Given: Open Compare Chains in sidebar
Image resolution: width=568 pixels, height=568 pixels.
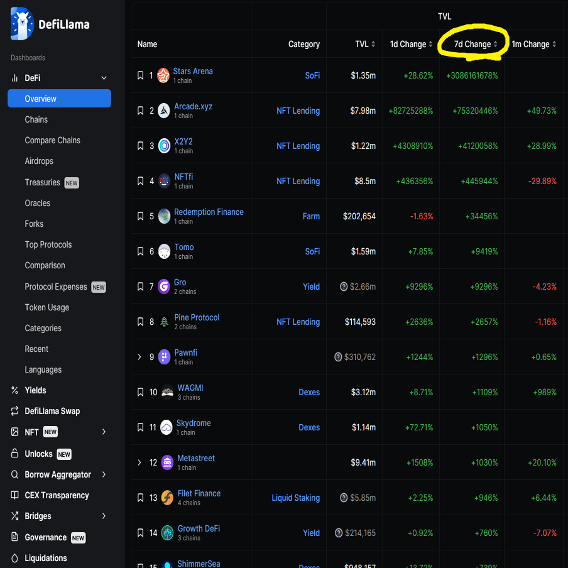Looking at the screenshot, I should pos(53,140).
